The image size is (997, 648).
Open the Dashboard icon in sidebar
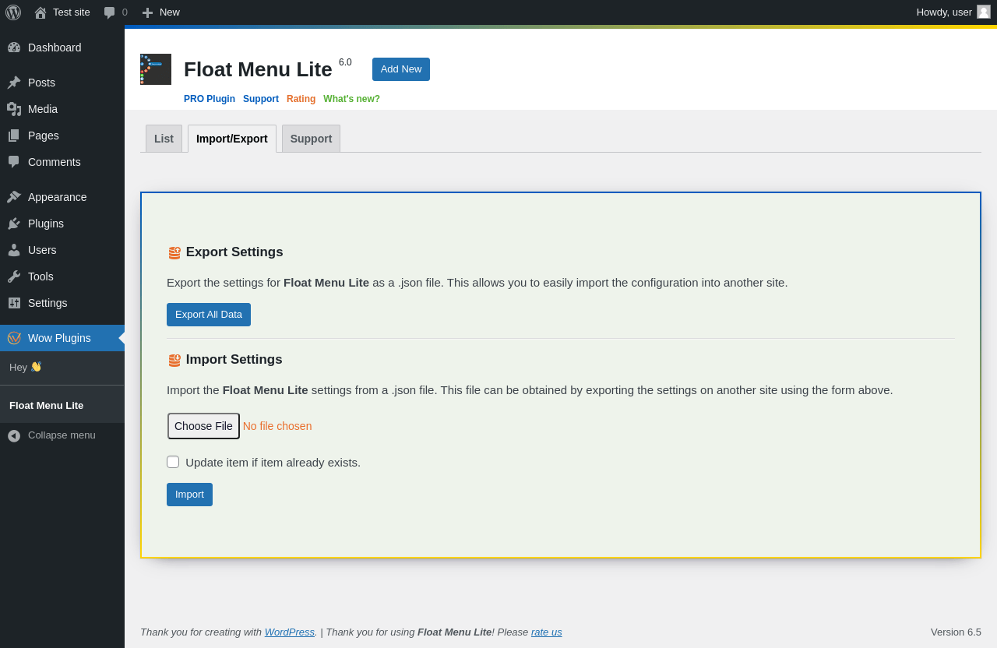pos(14,48)
